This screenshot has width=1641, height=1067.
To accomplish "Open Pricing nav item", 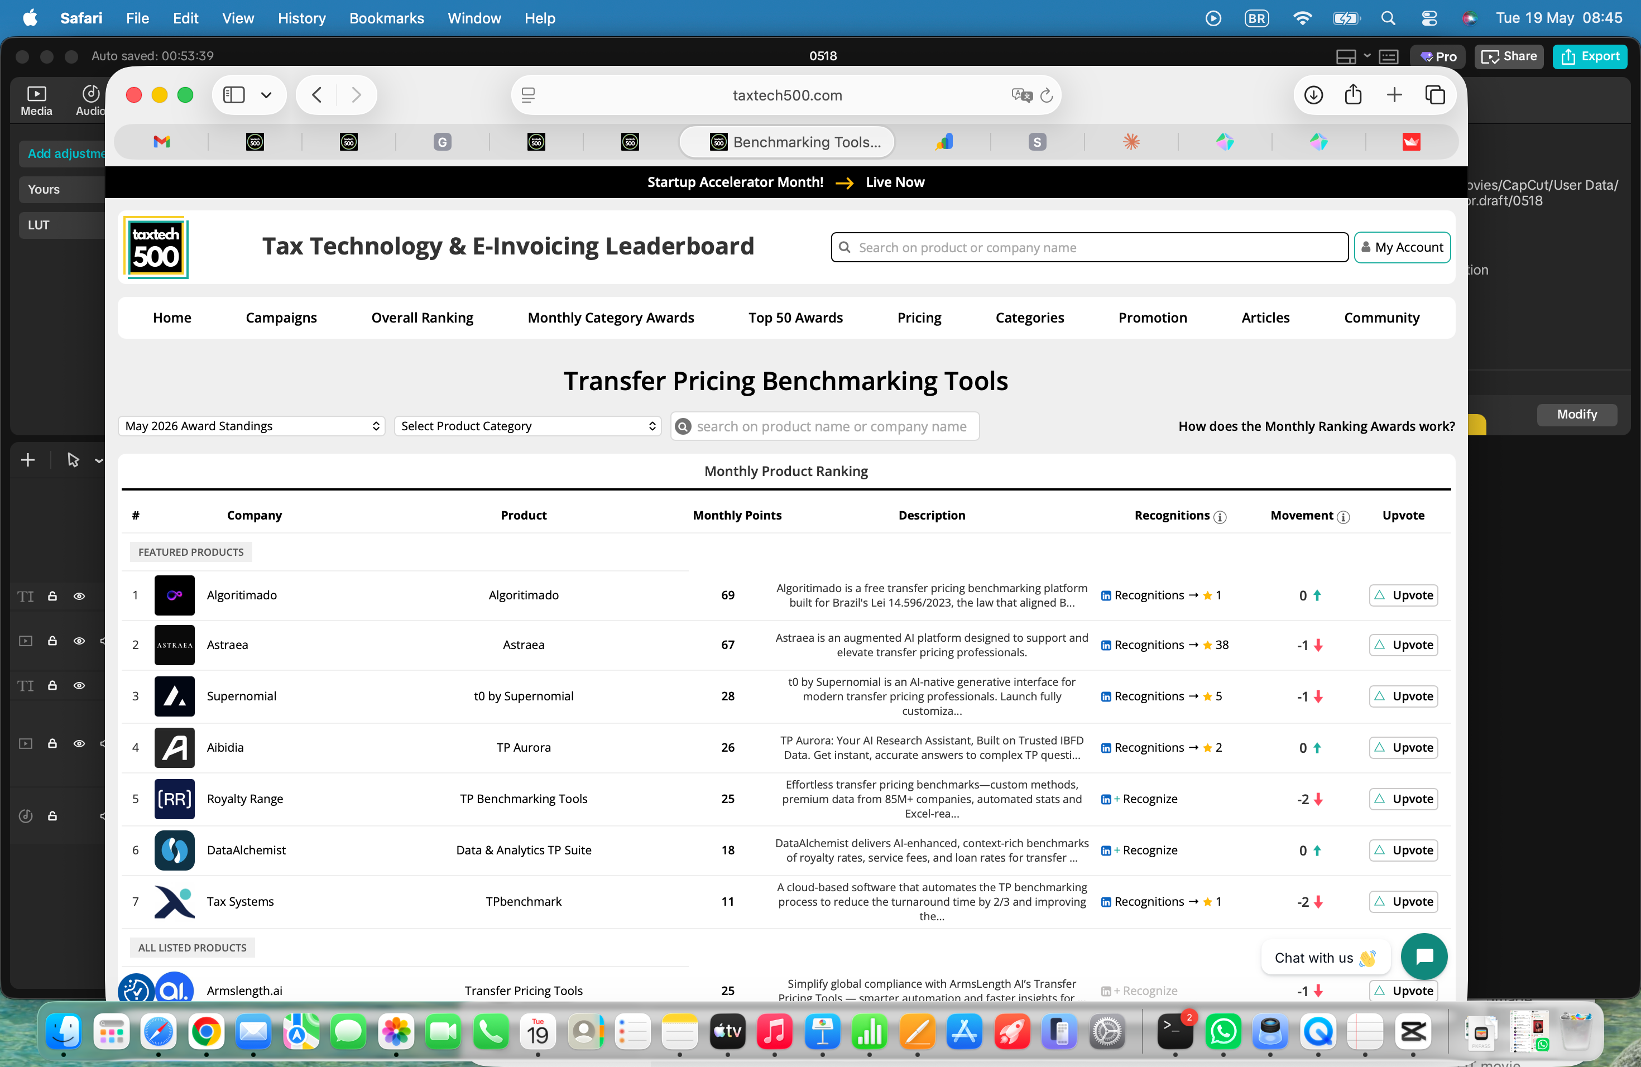I will [919, 318].
